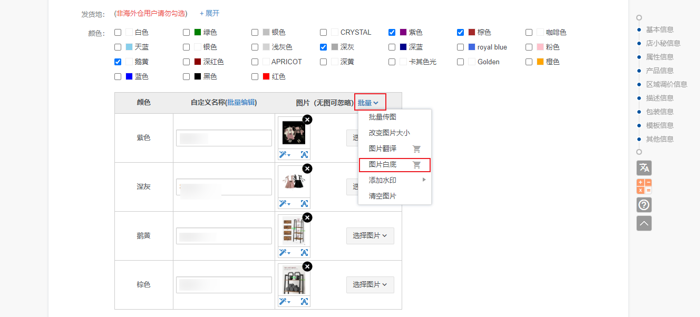Image resolution: width=700 pixels, height=317 pixels.
Task: Open the 批量 dropdown in image column header
Action: tap(368, 103)
